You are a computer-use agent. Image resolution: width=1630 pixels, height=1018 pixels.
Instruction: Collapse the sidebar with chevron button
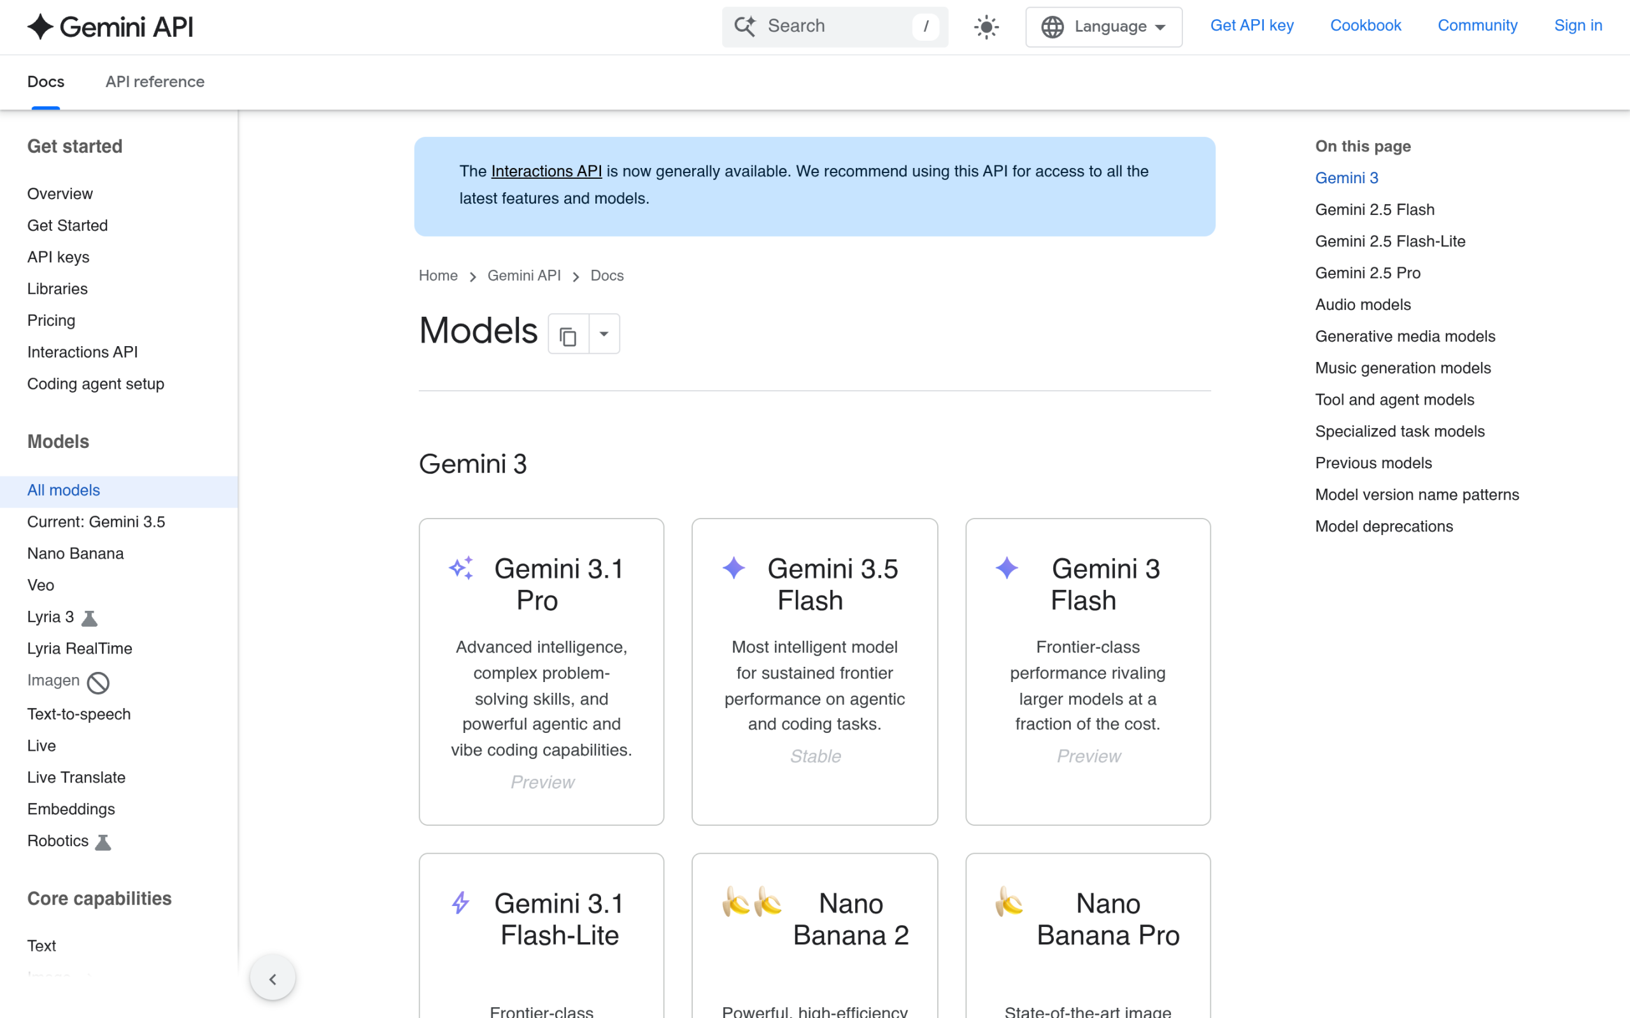(272, 979)
